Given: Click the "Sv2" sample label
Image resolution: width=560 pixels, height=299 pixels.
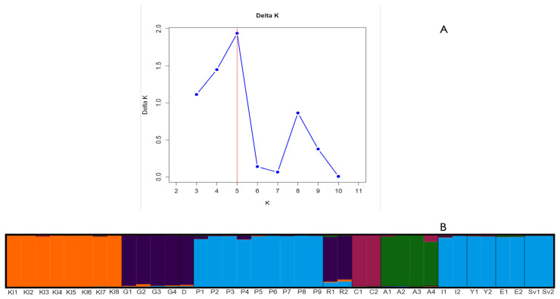Looking at the screenshot, I should (x=548, y=292).
